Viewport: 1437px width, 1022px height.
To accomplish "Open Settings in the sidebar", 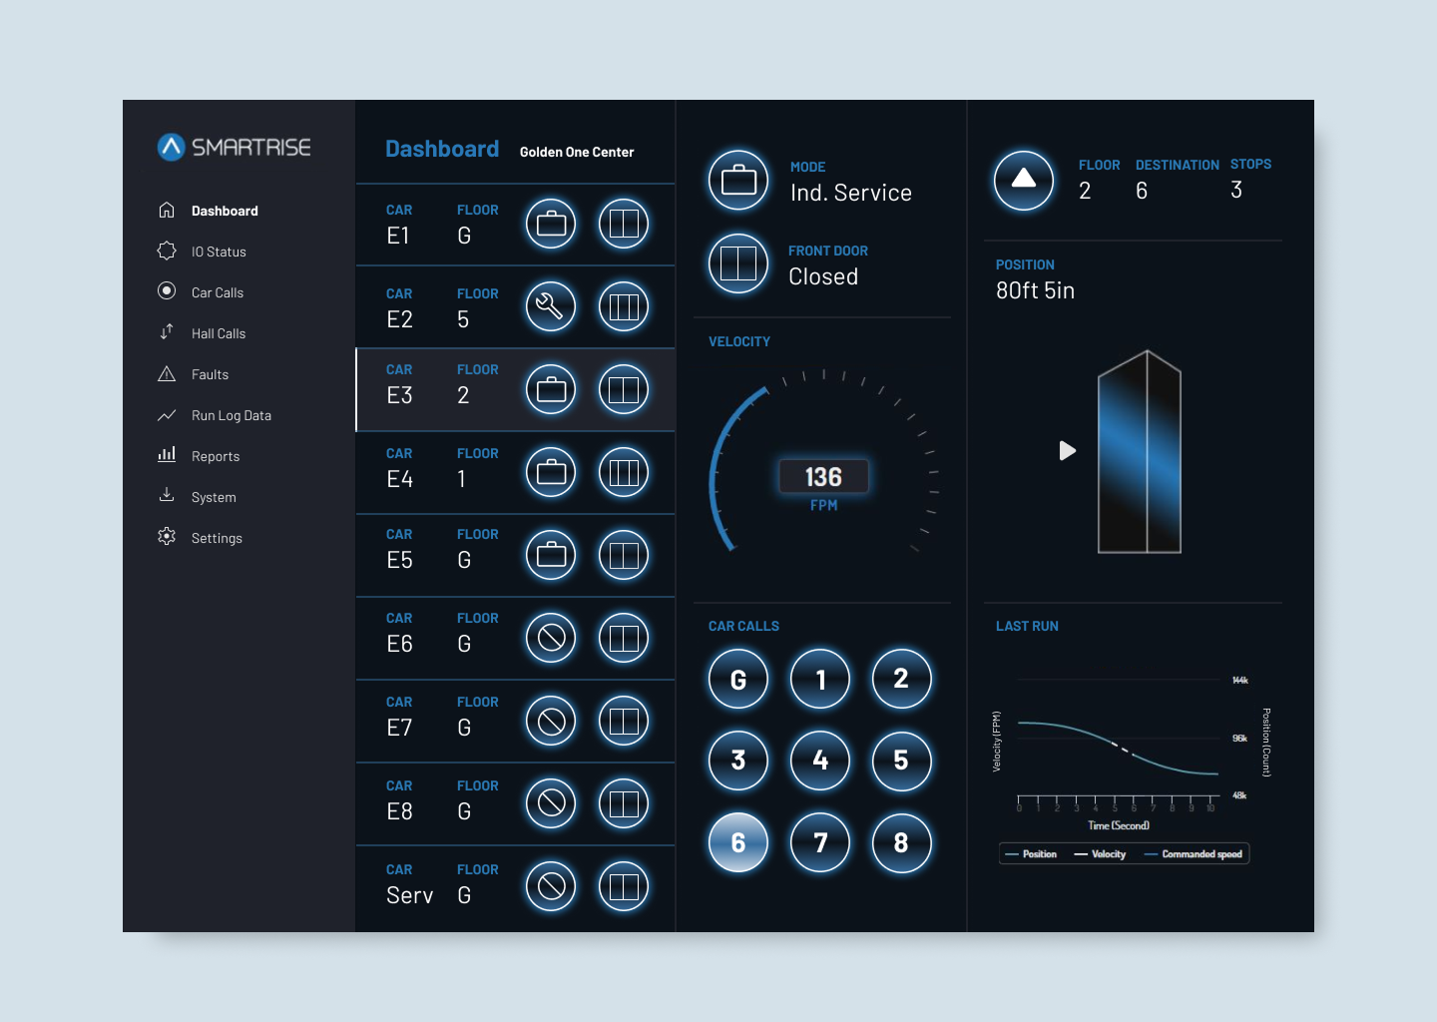I will 217,538.
